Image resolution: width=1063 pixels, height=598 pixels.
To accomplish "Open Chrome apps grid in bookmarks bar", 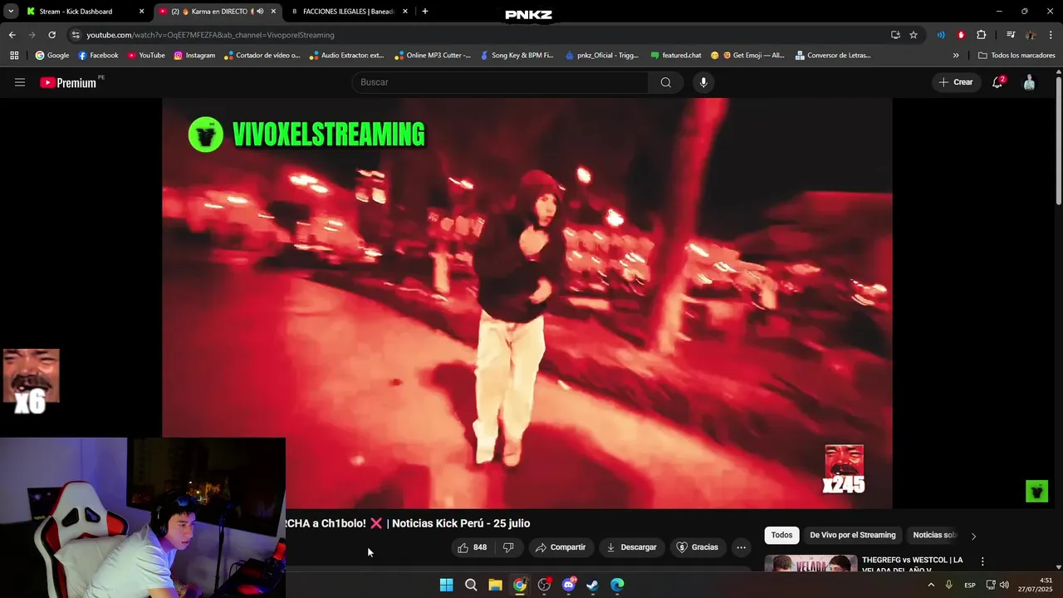I will point(14,56).
